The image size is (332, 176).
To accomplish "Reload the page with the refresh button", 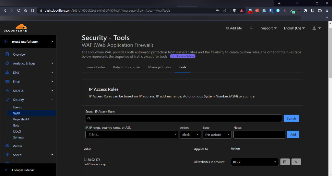I will [18, 10].
